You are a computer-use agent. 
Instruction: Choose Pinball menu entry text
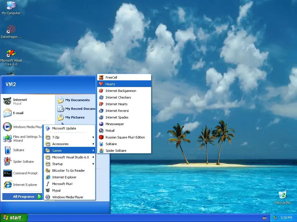(x=110, y=131)
